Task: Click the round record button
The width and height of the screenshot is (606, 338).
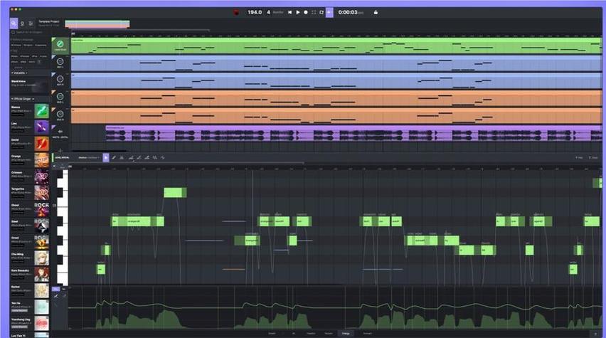Action: pos(306,12)
